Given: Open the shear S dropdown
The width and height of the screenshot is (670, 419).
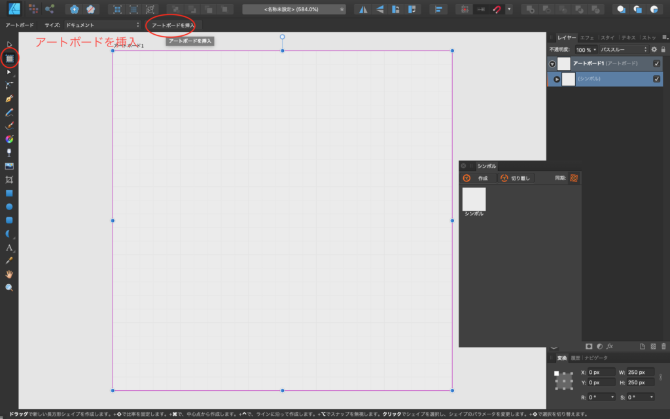Looking at the screenshot, I should [x=651, y=397].
